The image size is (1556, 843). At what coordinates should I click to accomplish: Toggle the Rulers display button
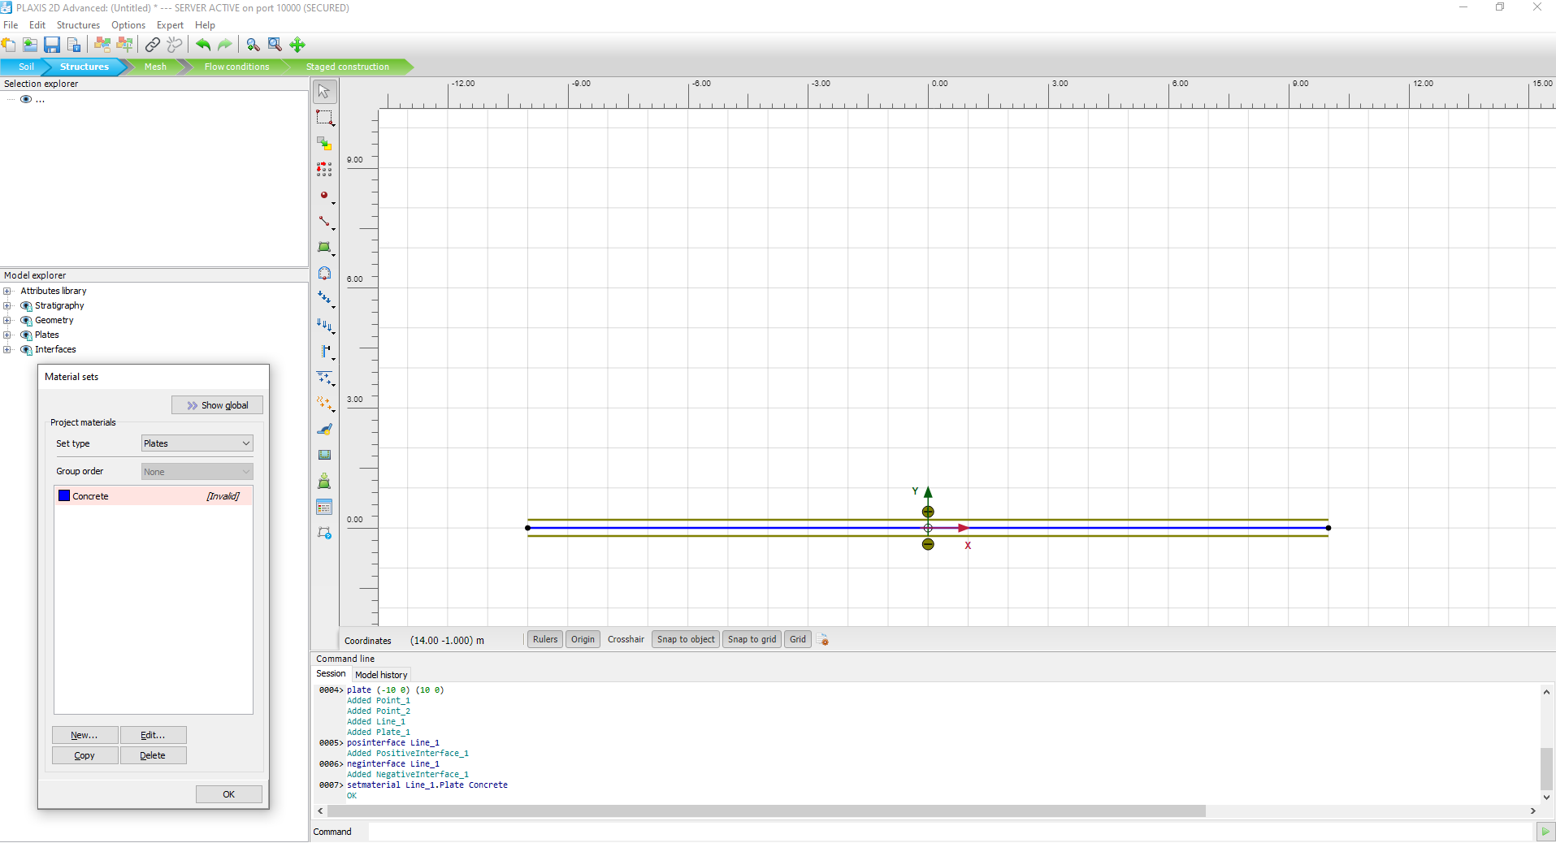click(x=544, y=640)
